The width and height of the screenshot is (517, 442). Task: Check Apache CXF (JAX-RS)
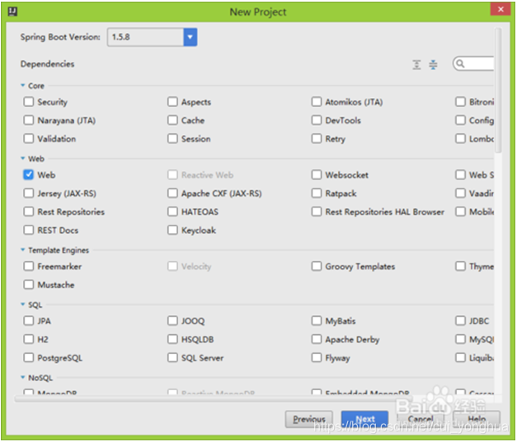click(x=172, y=193)
